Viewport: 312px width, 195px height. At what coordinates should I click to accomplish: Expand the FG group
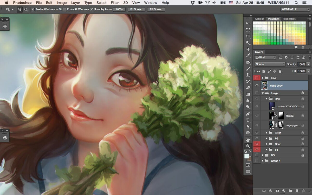(266, 139)
